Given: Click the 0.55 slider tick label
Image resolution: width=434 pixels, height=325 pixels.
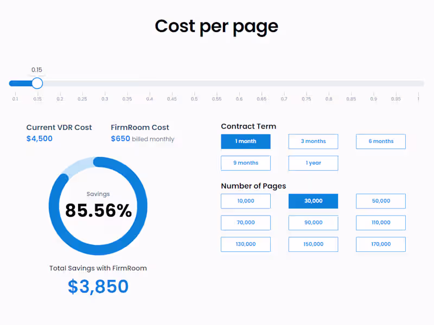Looking at the screenshot, I should point(216,99).
